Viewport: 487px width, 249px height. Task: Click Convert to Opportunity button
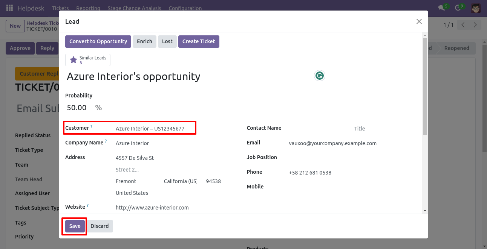[x=98, y=41]
